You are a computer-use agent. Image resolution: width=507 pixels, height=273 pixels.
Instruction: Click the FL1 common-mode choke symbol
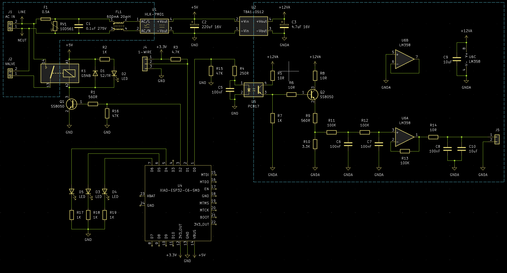click(119, 26)
